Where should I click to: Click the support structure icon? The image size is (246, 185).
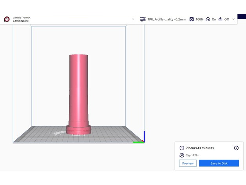[x=208, y=19]
